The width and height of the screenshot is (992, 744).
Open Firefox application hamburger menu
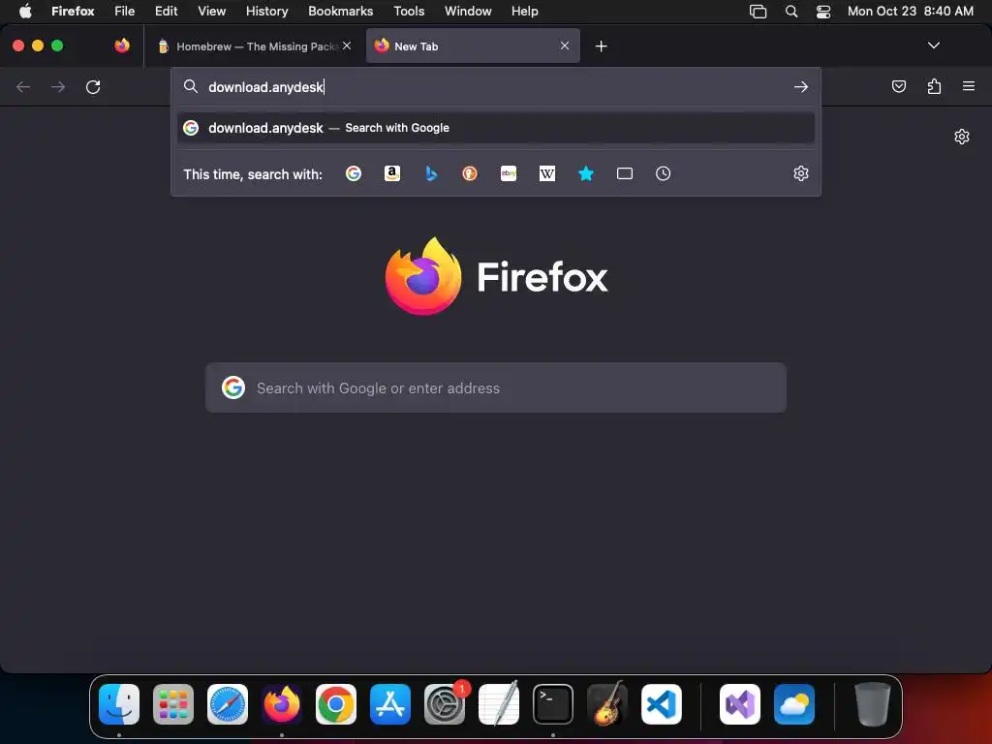969,86
